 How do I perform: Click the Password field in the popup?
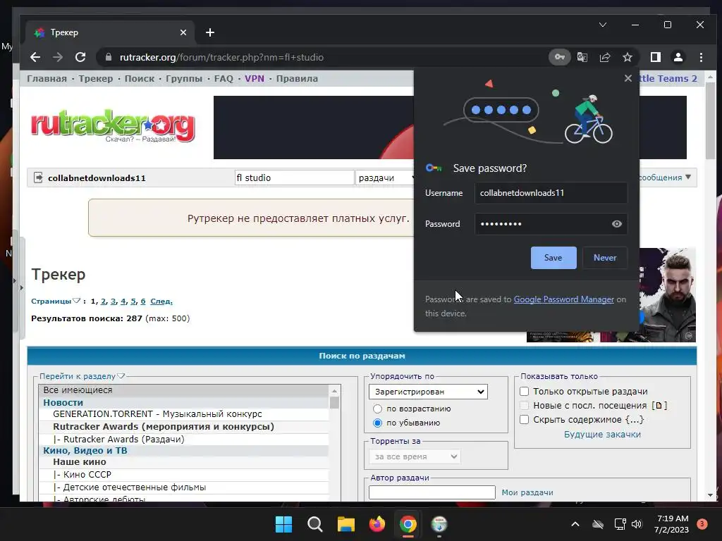pyautogui.click(x=551, y=223)
